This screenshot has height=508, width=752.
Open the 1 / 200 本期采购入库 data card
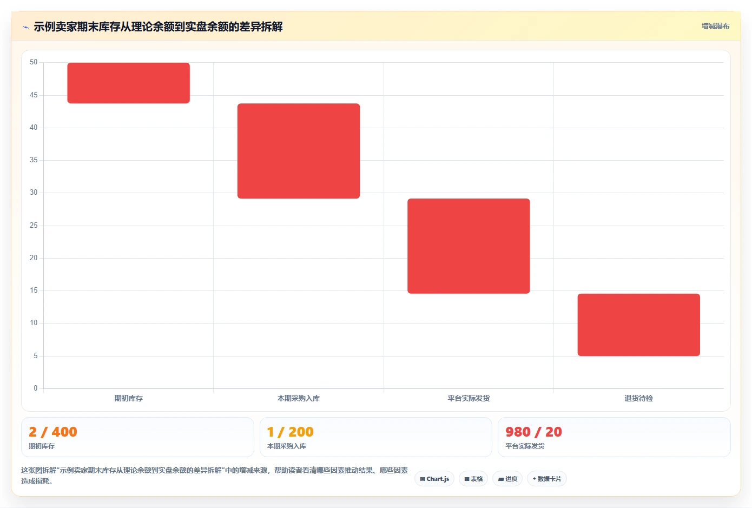coord(376,437)
